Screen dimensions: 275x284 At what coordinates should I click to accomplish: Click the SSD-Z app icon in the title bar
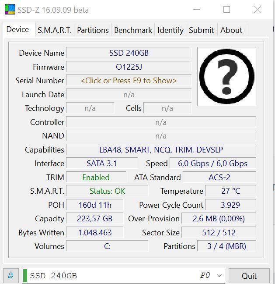[x=10, y=9]
